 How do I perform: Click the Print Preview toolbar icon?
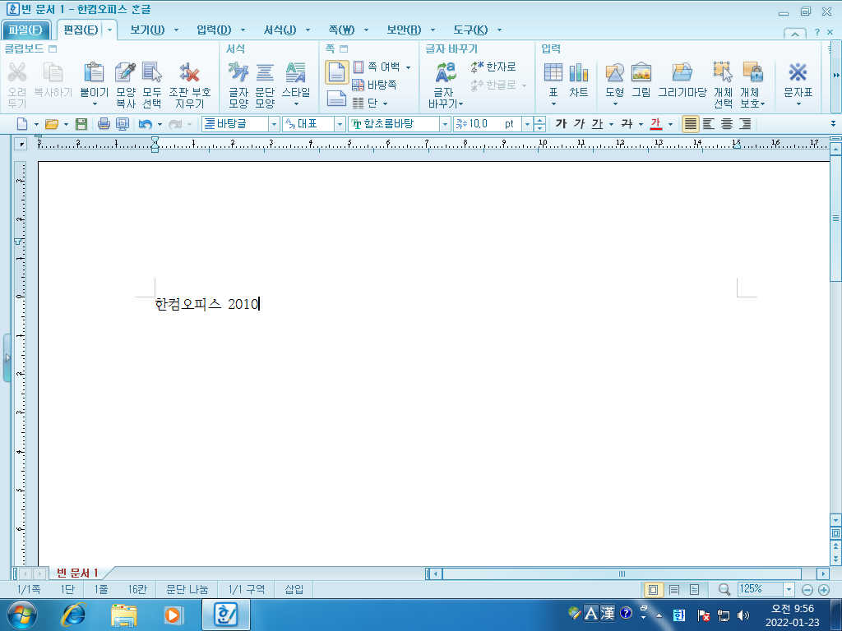tap(123, 124)
